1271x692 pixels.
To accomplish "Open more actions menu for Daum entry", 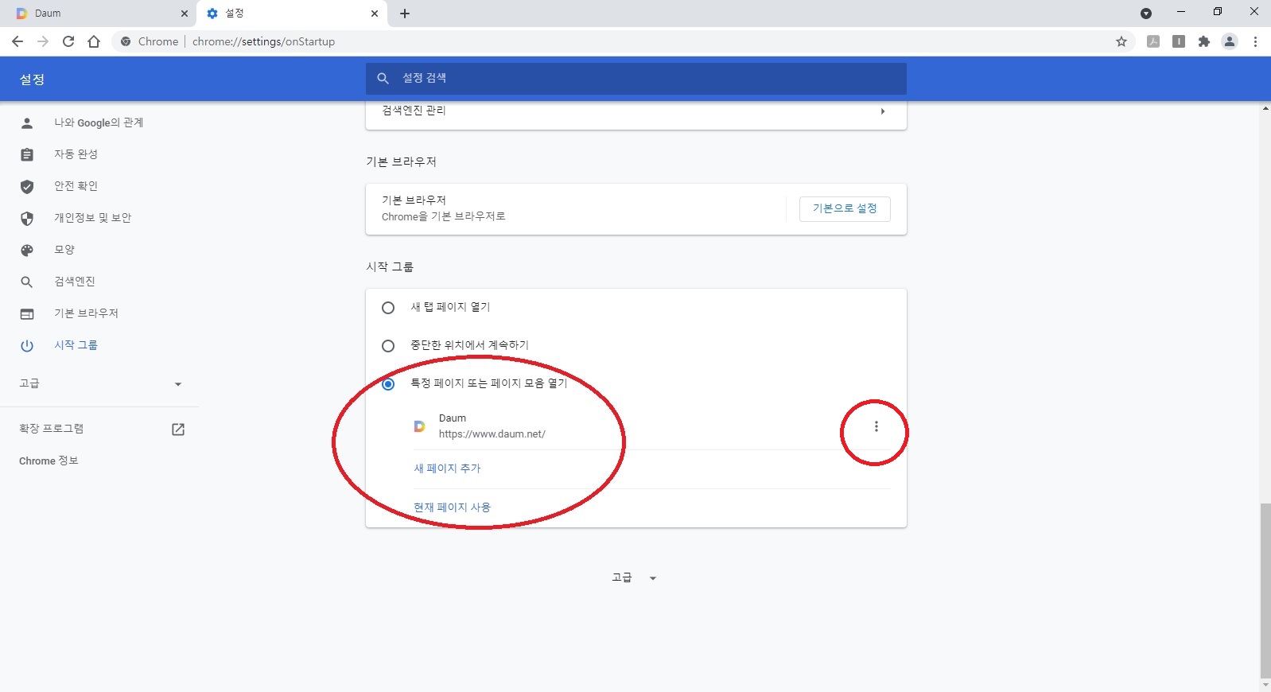I will click(x=876, y=426).
